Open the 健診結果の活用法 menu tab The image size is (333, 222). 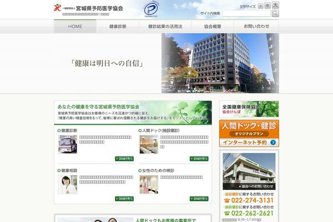pos(165,26)
